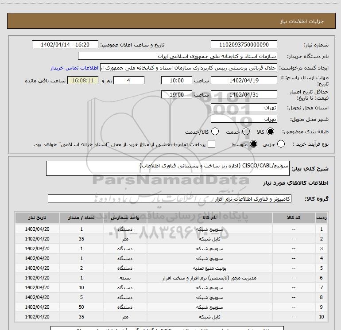This screenshot has height=330, width=341.
Task: Click یونیت منبع تغذیه in row 5
Action: coord(209,268)
